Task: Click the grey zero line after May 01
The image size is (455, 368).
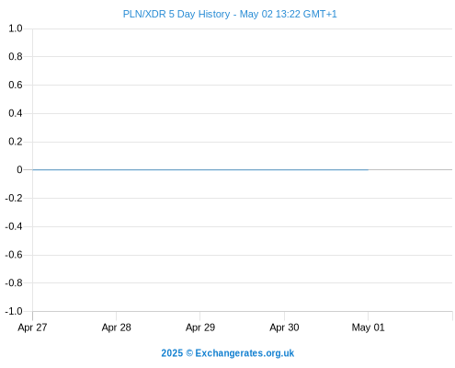Action: (410, 169)
